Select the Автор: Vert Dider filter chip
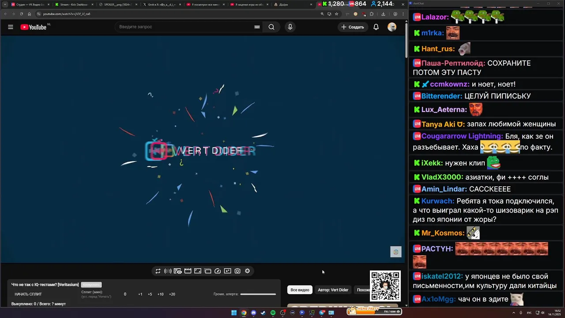 (333, 290)
